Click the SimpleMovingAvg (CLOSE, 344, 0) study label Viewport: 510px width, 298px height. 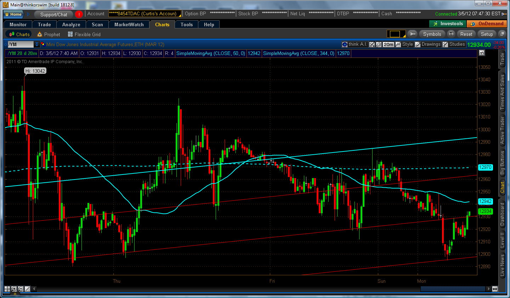point(299,54)
